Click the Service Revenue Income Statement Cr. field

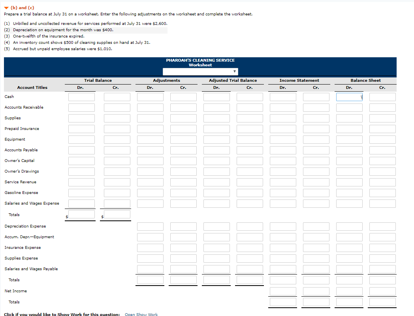tap(316, 182)
